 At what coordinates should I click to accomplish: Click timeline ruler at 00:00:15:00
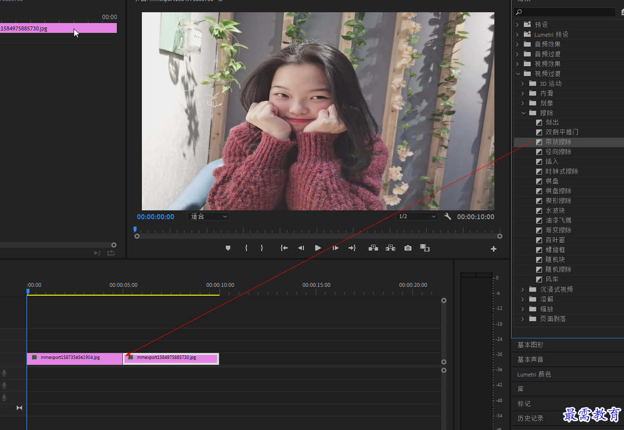point(316,285)
